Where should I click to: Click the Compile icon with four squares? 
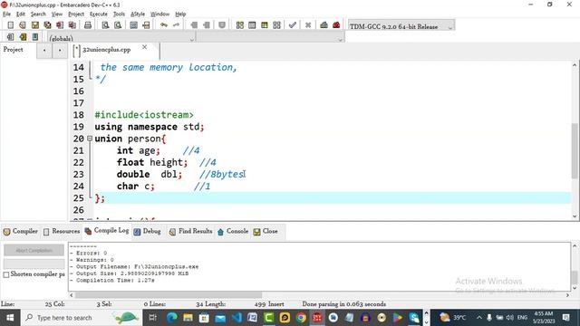click(x=239, y=25)
